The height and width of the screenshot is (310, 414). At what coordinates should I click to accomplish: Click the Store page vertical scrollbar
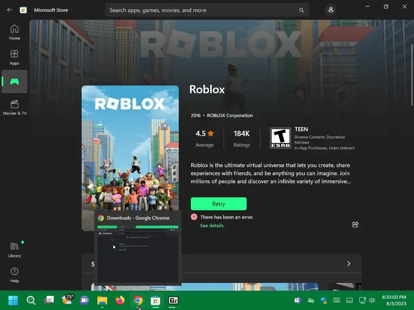coord(412,75)
